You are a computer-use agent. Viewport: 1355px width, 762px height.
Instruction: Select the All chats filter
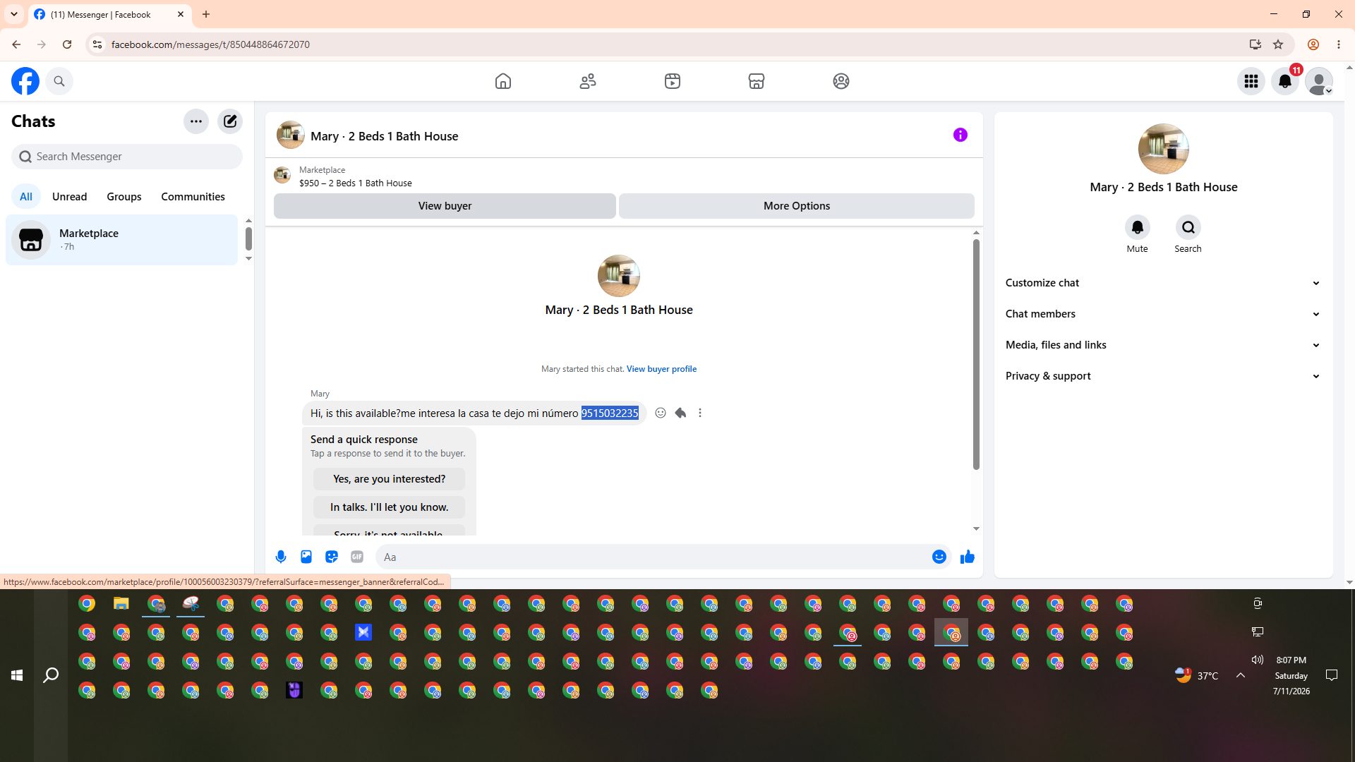tap(26, 197)
